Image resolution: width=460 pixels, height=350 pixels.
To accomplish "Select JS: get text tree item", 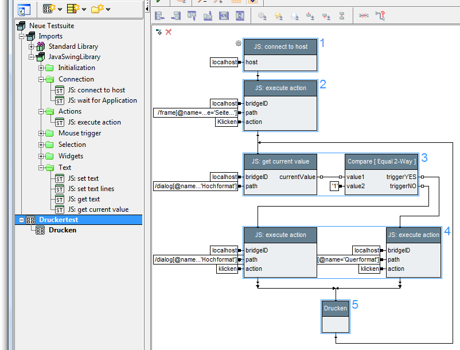I will click(84, 199).
